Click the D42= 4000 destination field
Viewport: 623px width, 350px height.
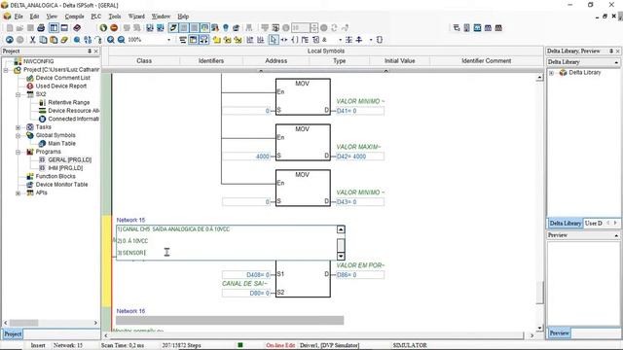360,157
